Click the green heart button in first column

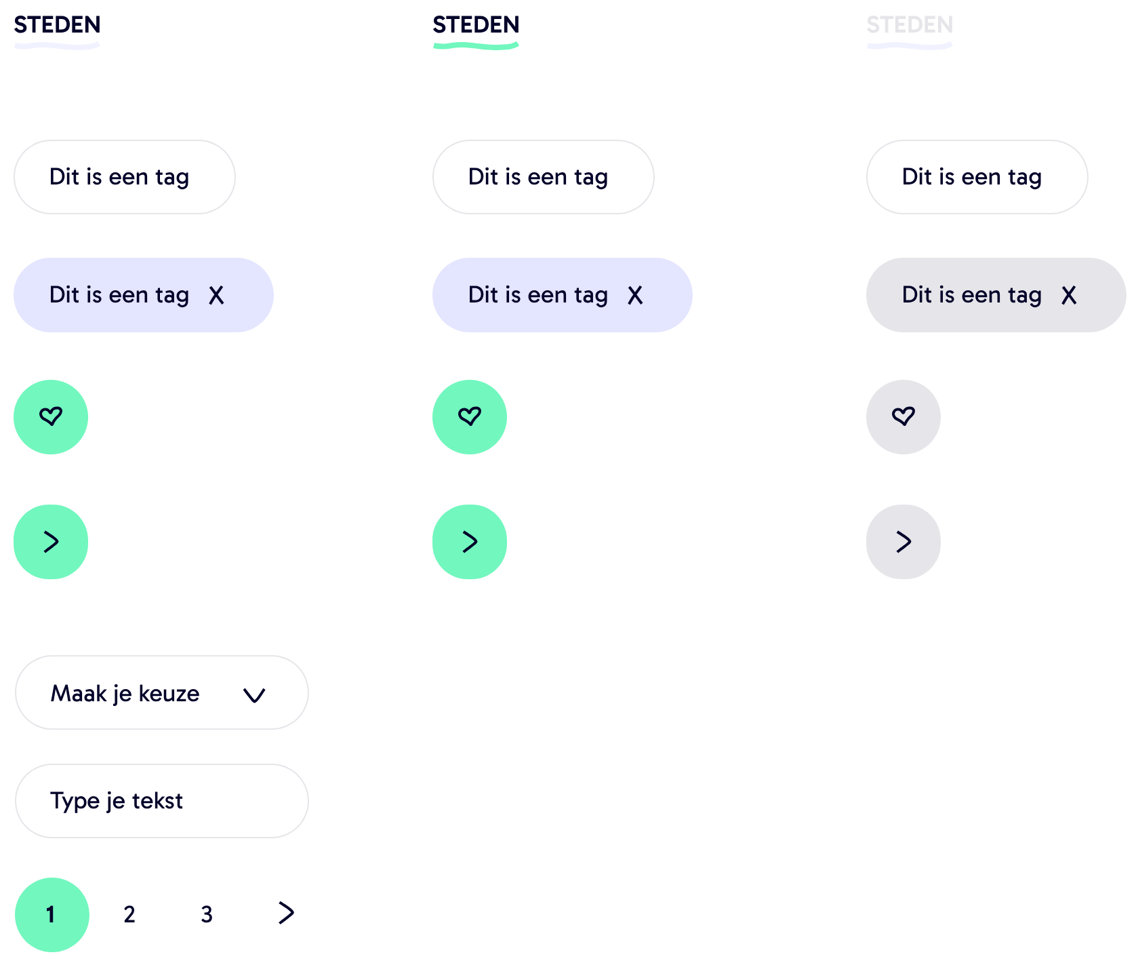[x=51, y=416]
